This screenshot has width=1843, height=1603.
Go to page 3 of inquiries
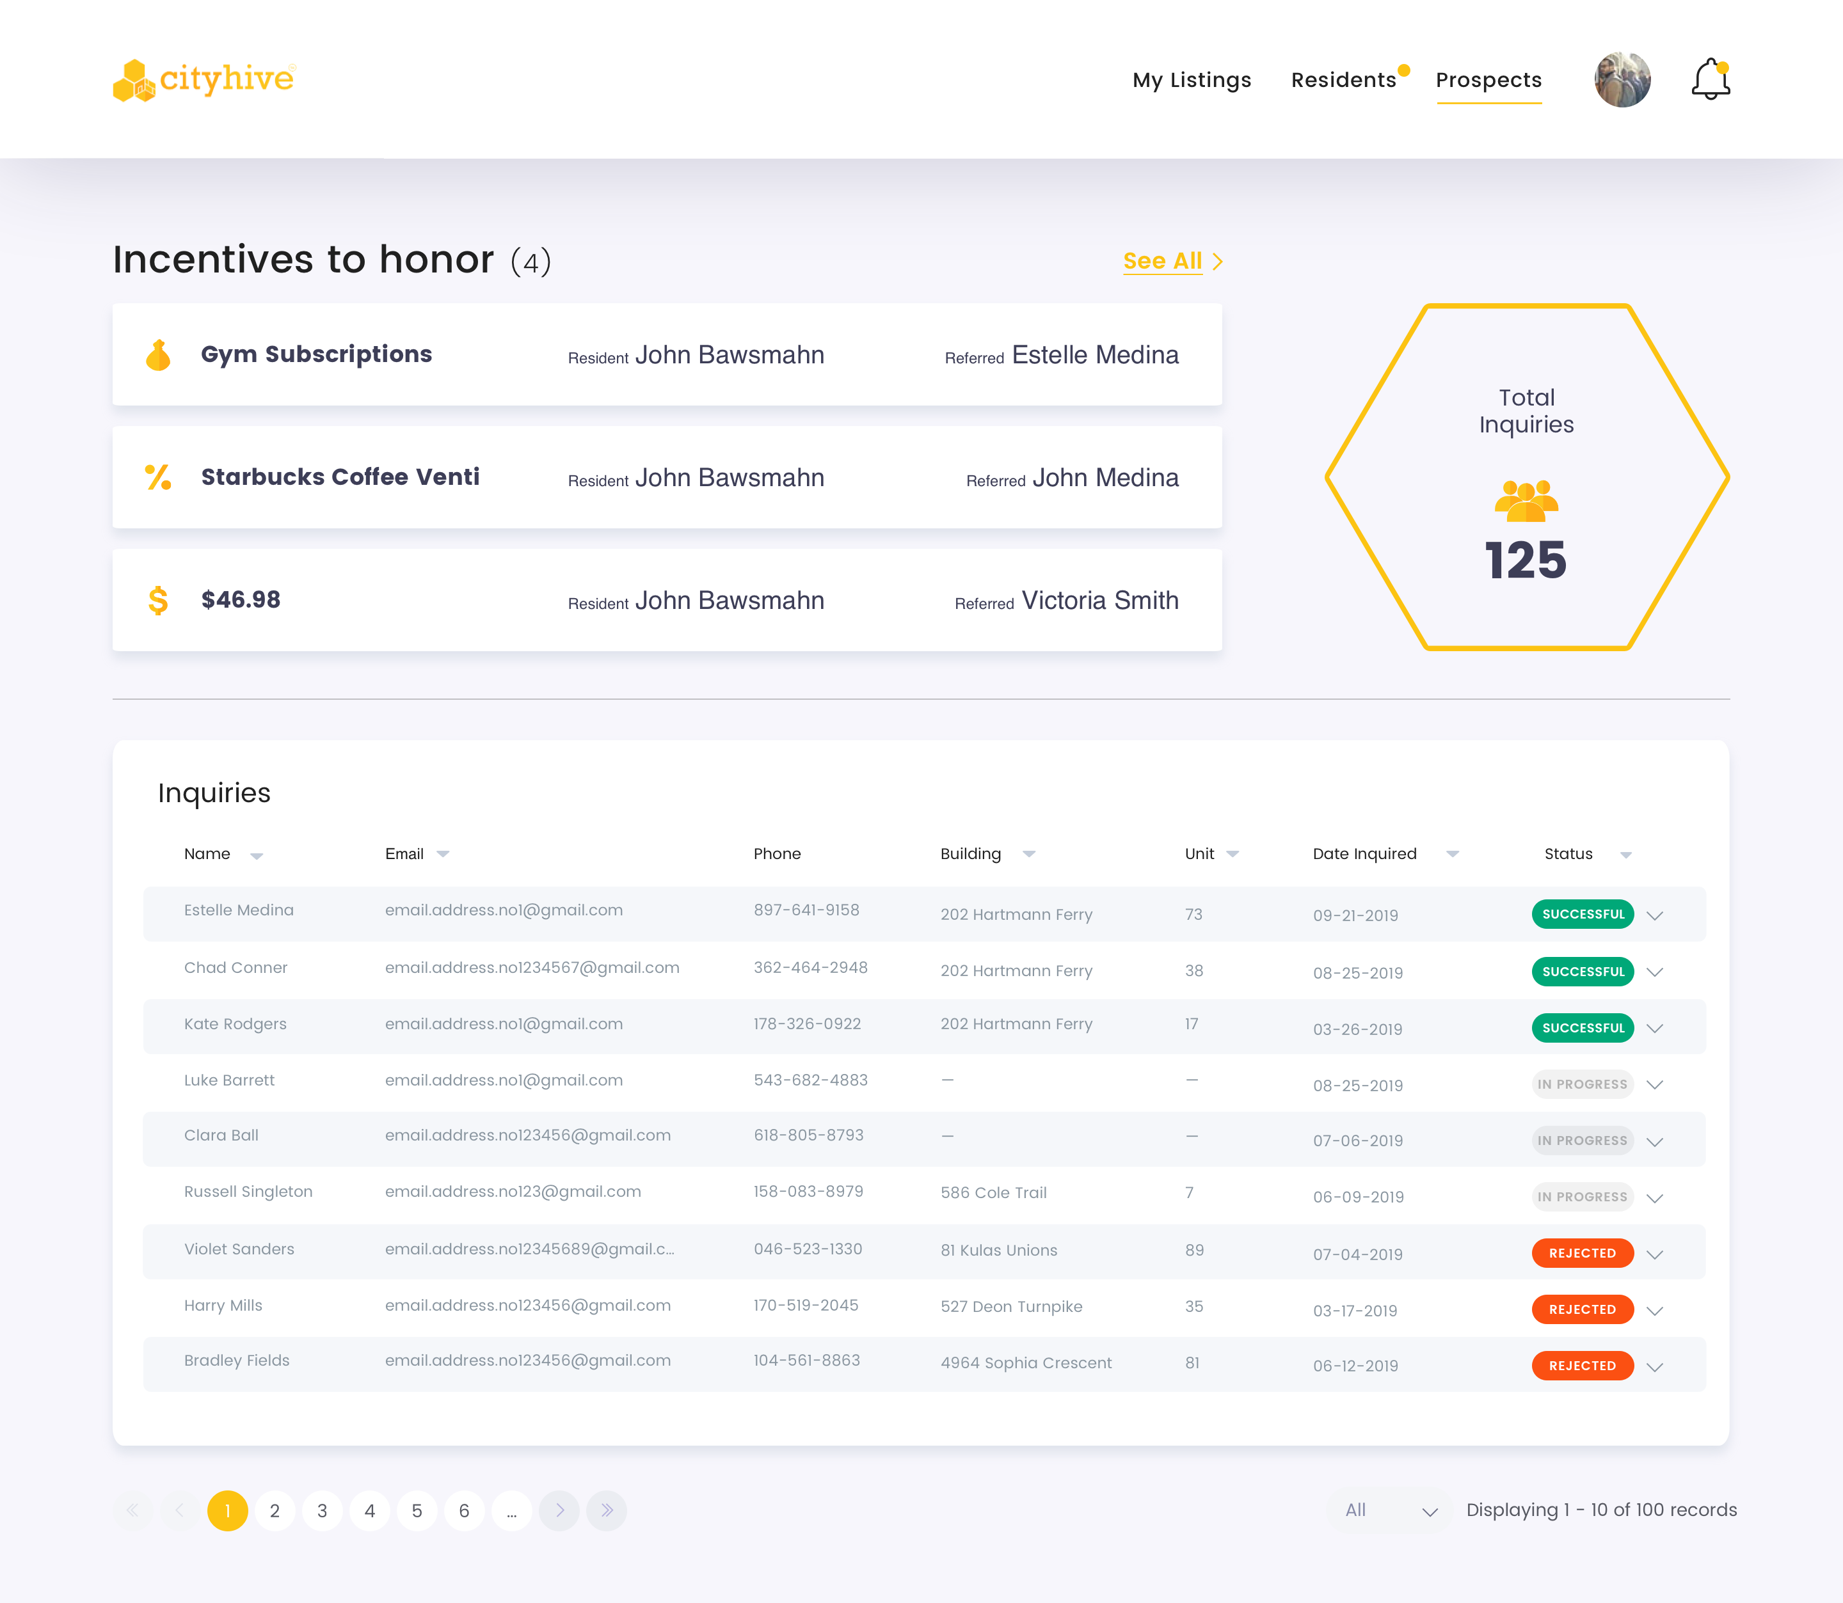(x=322, y=1511)
